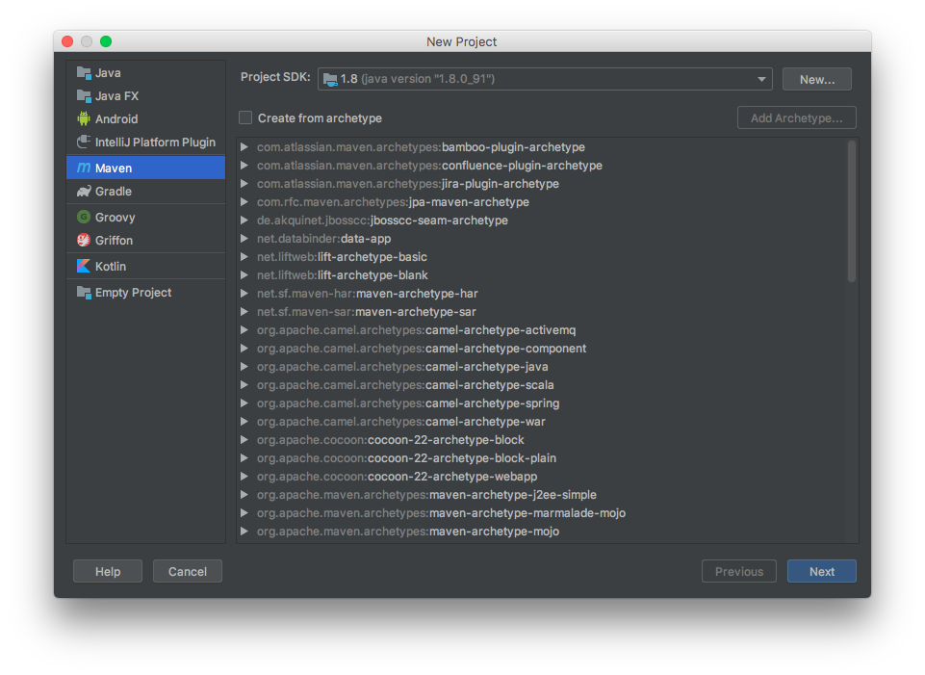925x675 pixels.
Task: Expand camel-archetype-spring node
Action: click(244, 403)
